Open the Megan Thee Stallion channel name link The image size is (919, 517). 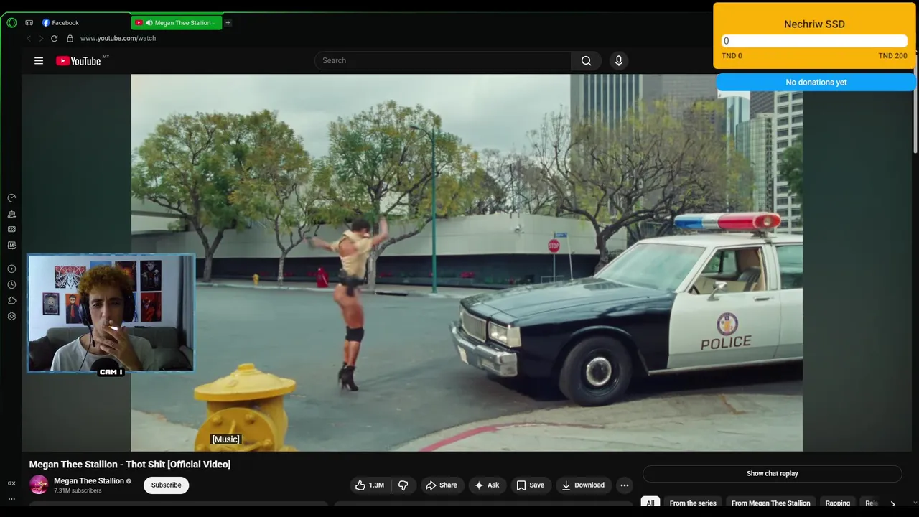point(89,481)
